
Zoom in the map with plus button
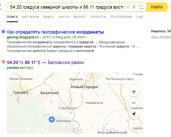[134, 92]
